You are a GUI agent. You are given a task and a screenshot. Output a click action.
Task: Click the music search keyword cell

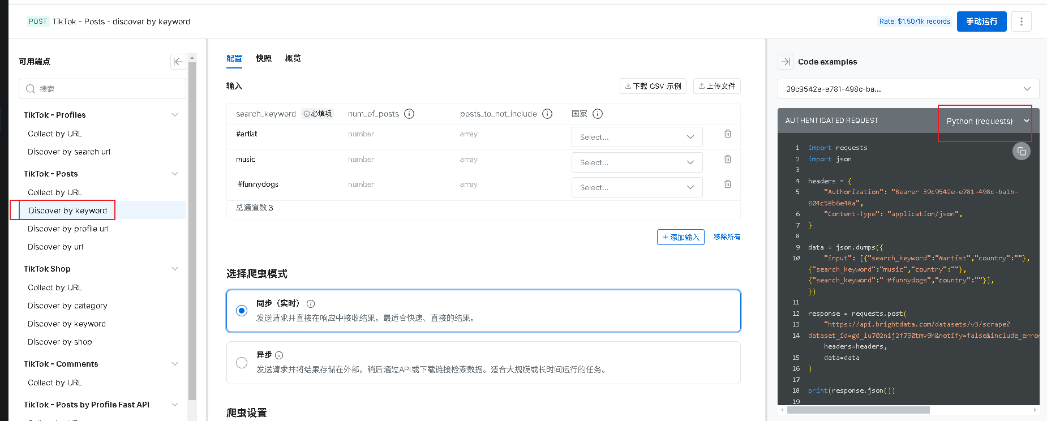coord(246,159)
